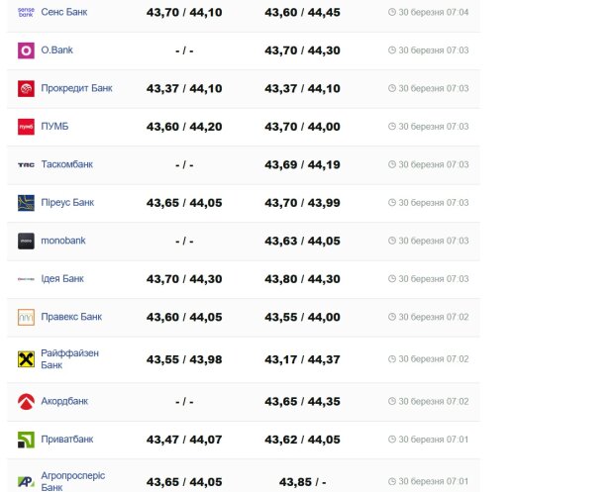The image size is (614, 492).
Task: Click the O.Bank logo icon
Action: coord(26,50)
